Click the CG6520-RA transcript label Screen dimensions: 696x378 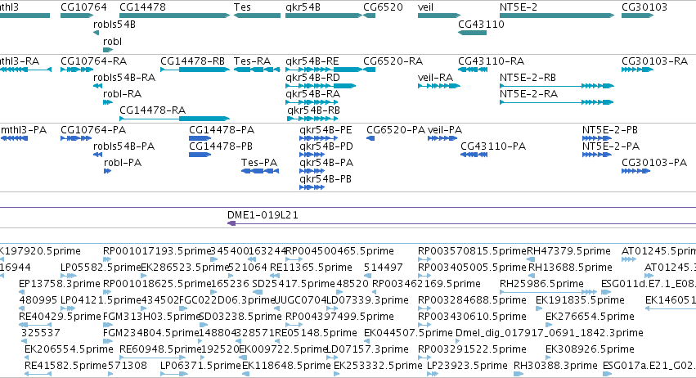(x=393, y=61)
